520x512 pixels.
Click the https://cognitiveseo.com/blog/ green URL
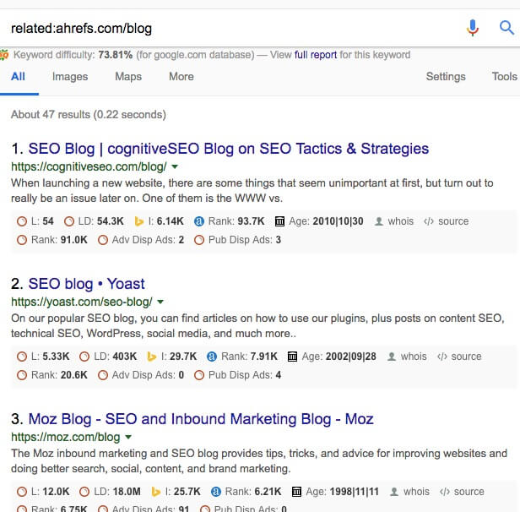tap(89, 166)
